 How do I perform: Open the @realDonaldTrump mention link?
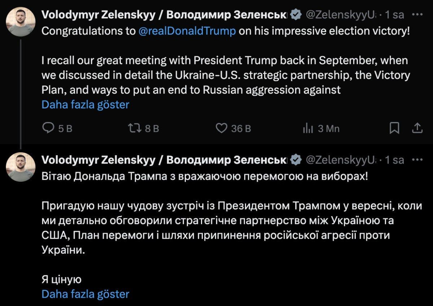(x=187, y=31)
